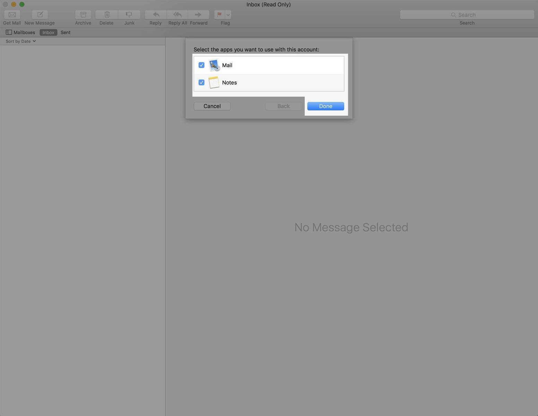The image size is (538, 416).
Task: Click the Cancel button in the dialog
Action: (212, 106)
